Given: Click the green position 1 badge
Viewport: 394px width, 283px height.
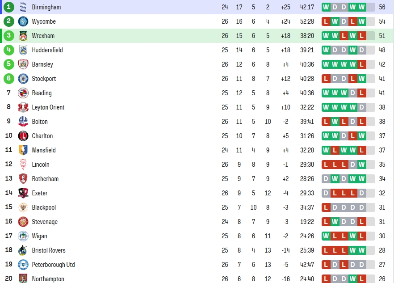Looking at the screenshot, I should 9,7.
